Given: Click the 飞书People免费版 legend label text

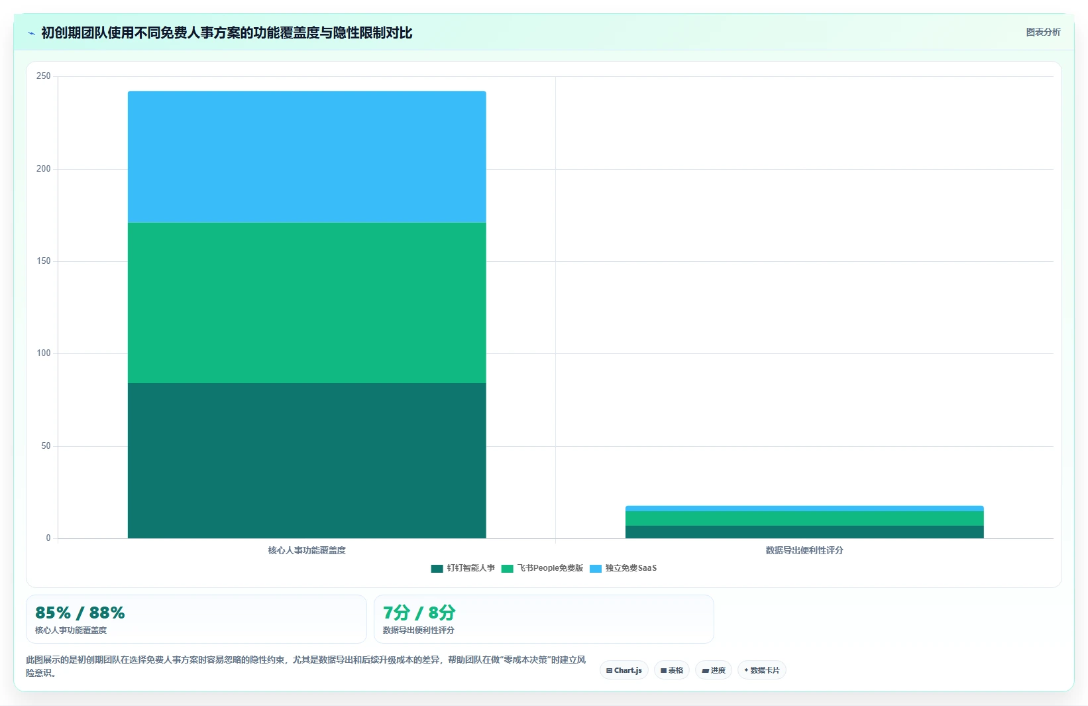Looking at the screenshot, I should pyautogui.click(x=550, y=568).
